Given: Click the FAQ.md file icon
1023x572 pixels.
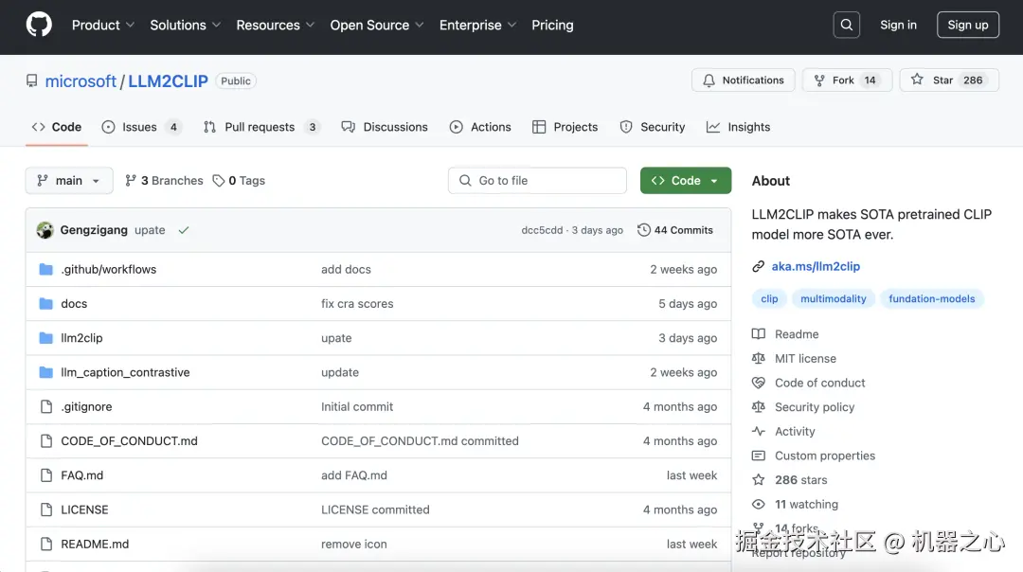Looking at the screenshot, I should click(x=46, y=475).
